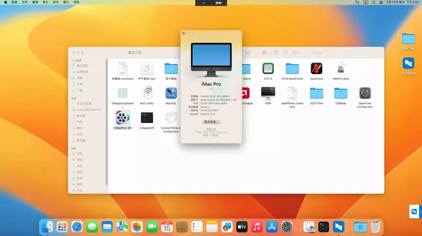The height and width of the screenshot is (236, 422).
Task: Open the 窗口 menu in menu bar
Action: [66, 2]
